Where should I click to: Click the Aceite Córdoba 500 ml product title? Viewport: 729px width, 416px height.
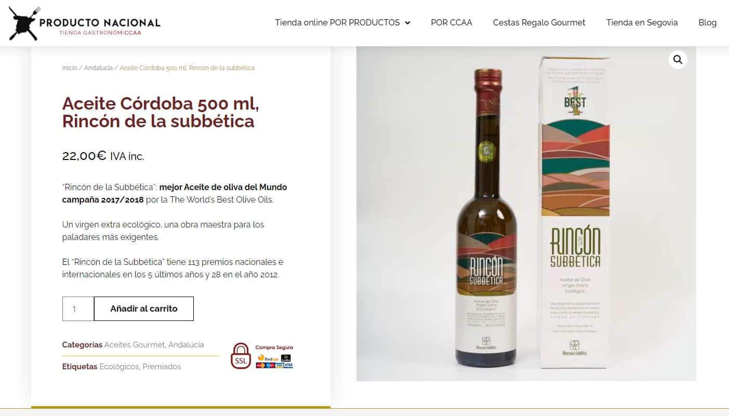point(161,112)
